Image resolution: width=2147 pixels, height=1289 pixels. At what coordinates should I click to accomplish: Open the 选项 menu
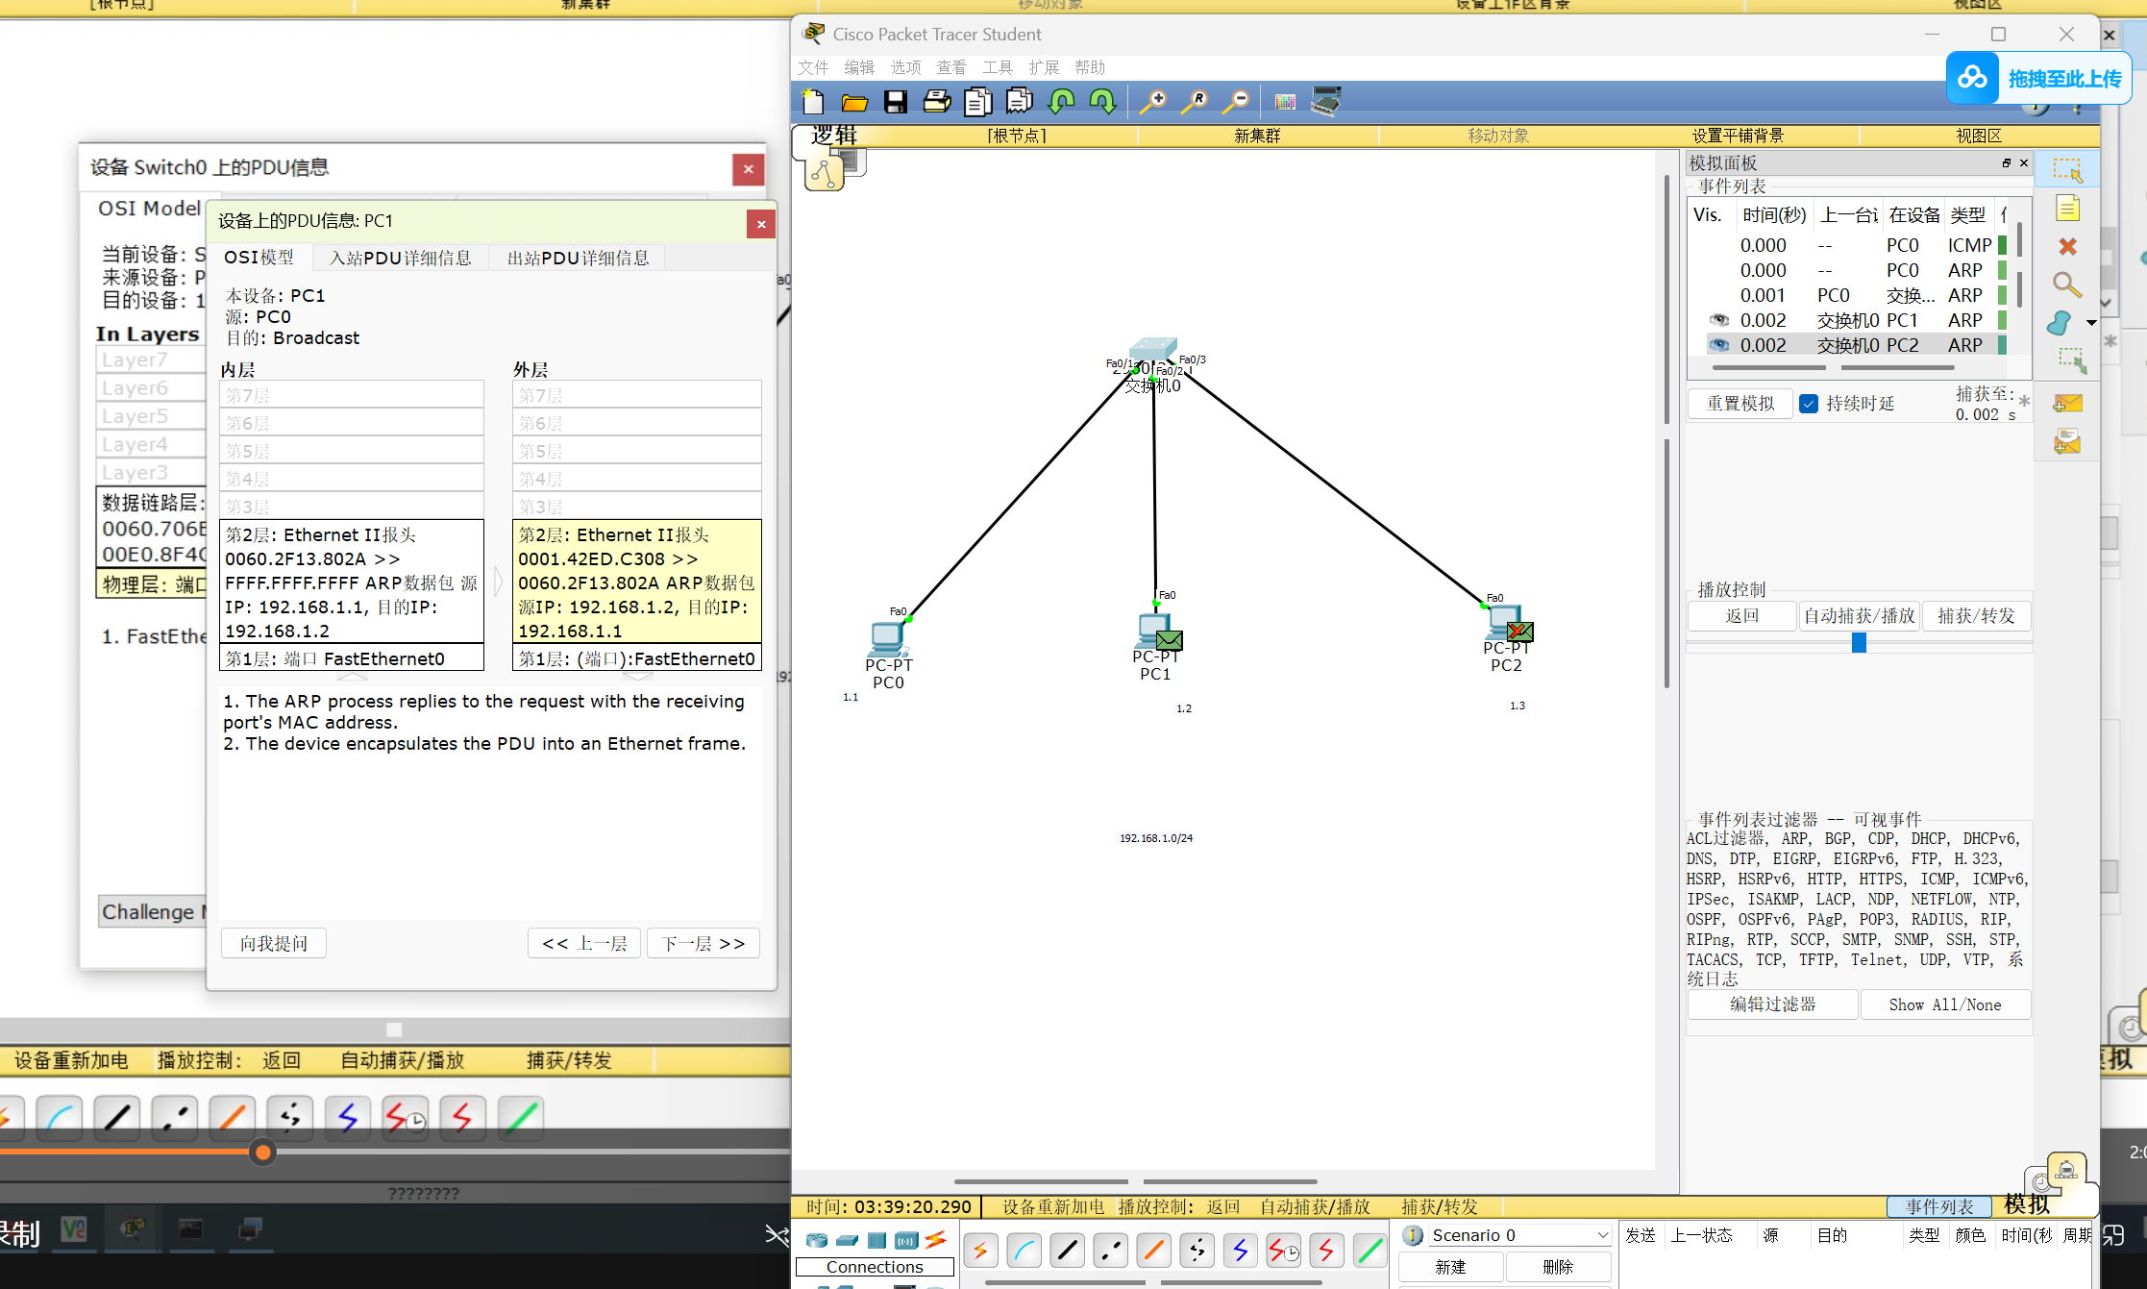point(905,67)
